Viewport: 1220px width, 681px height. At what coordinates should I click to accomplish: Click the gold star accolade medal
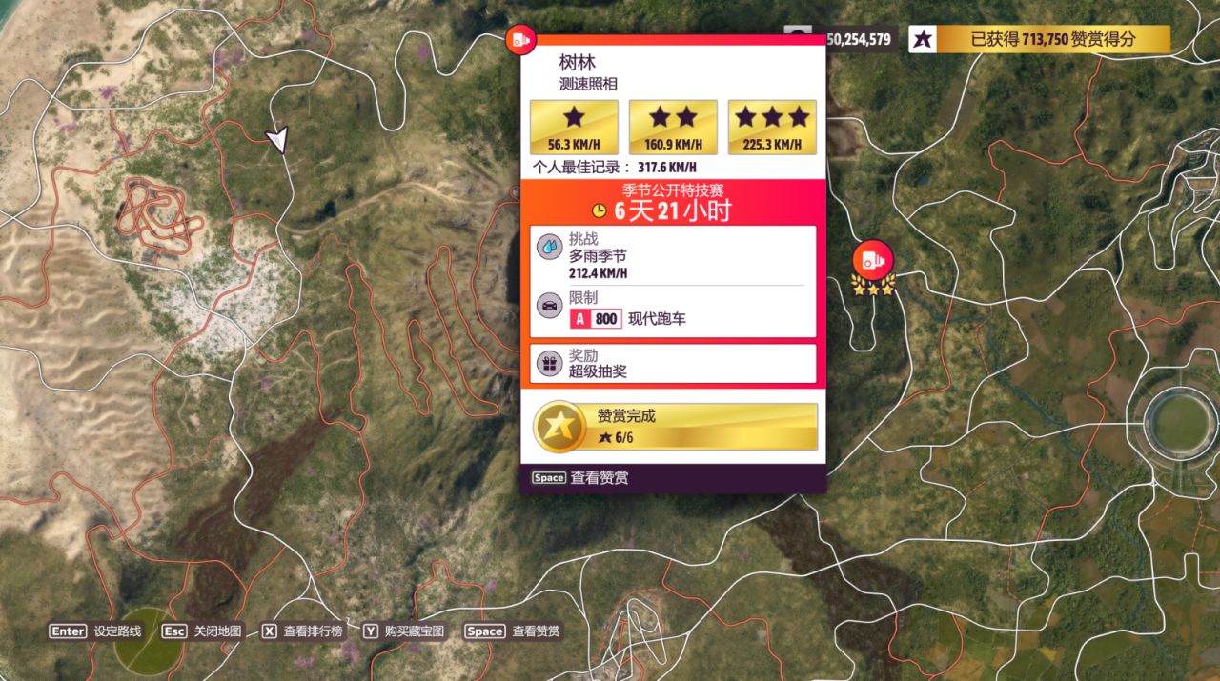559,427
